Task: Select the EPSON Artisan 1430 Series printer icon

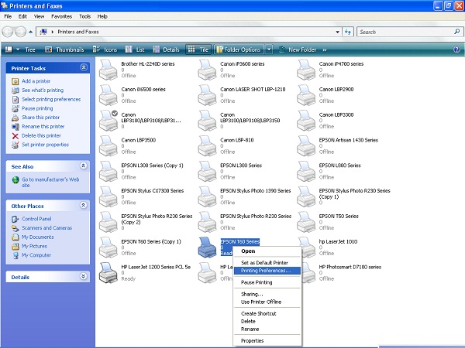Action: (x=306, y=146)
